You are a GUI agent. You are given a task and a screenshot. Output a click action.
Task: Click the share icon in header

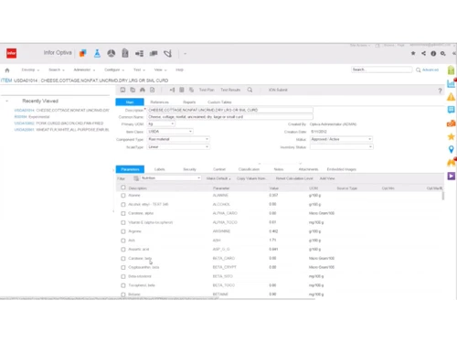(423, 53)
